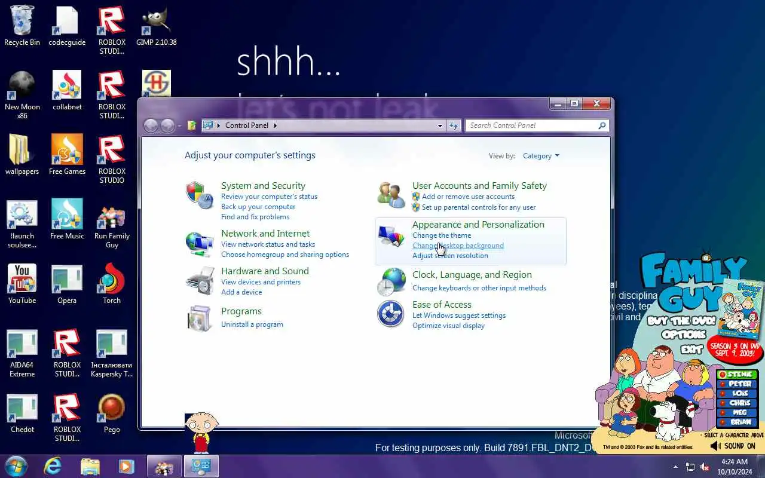Open Internet Explorer from the taskbar
765x478 pixels.
click(x=53, y=466)
